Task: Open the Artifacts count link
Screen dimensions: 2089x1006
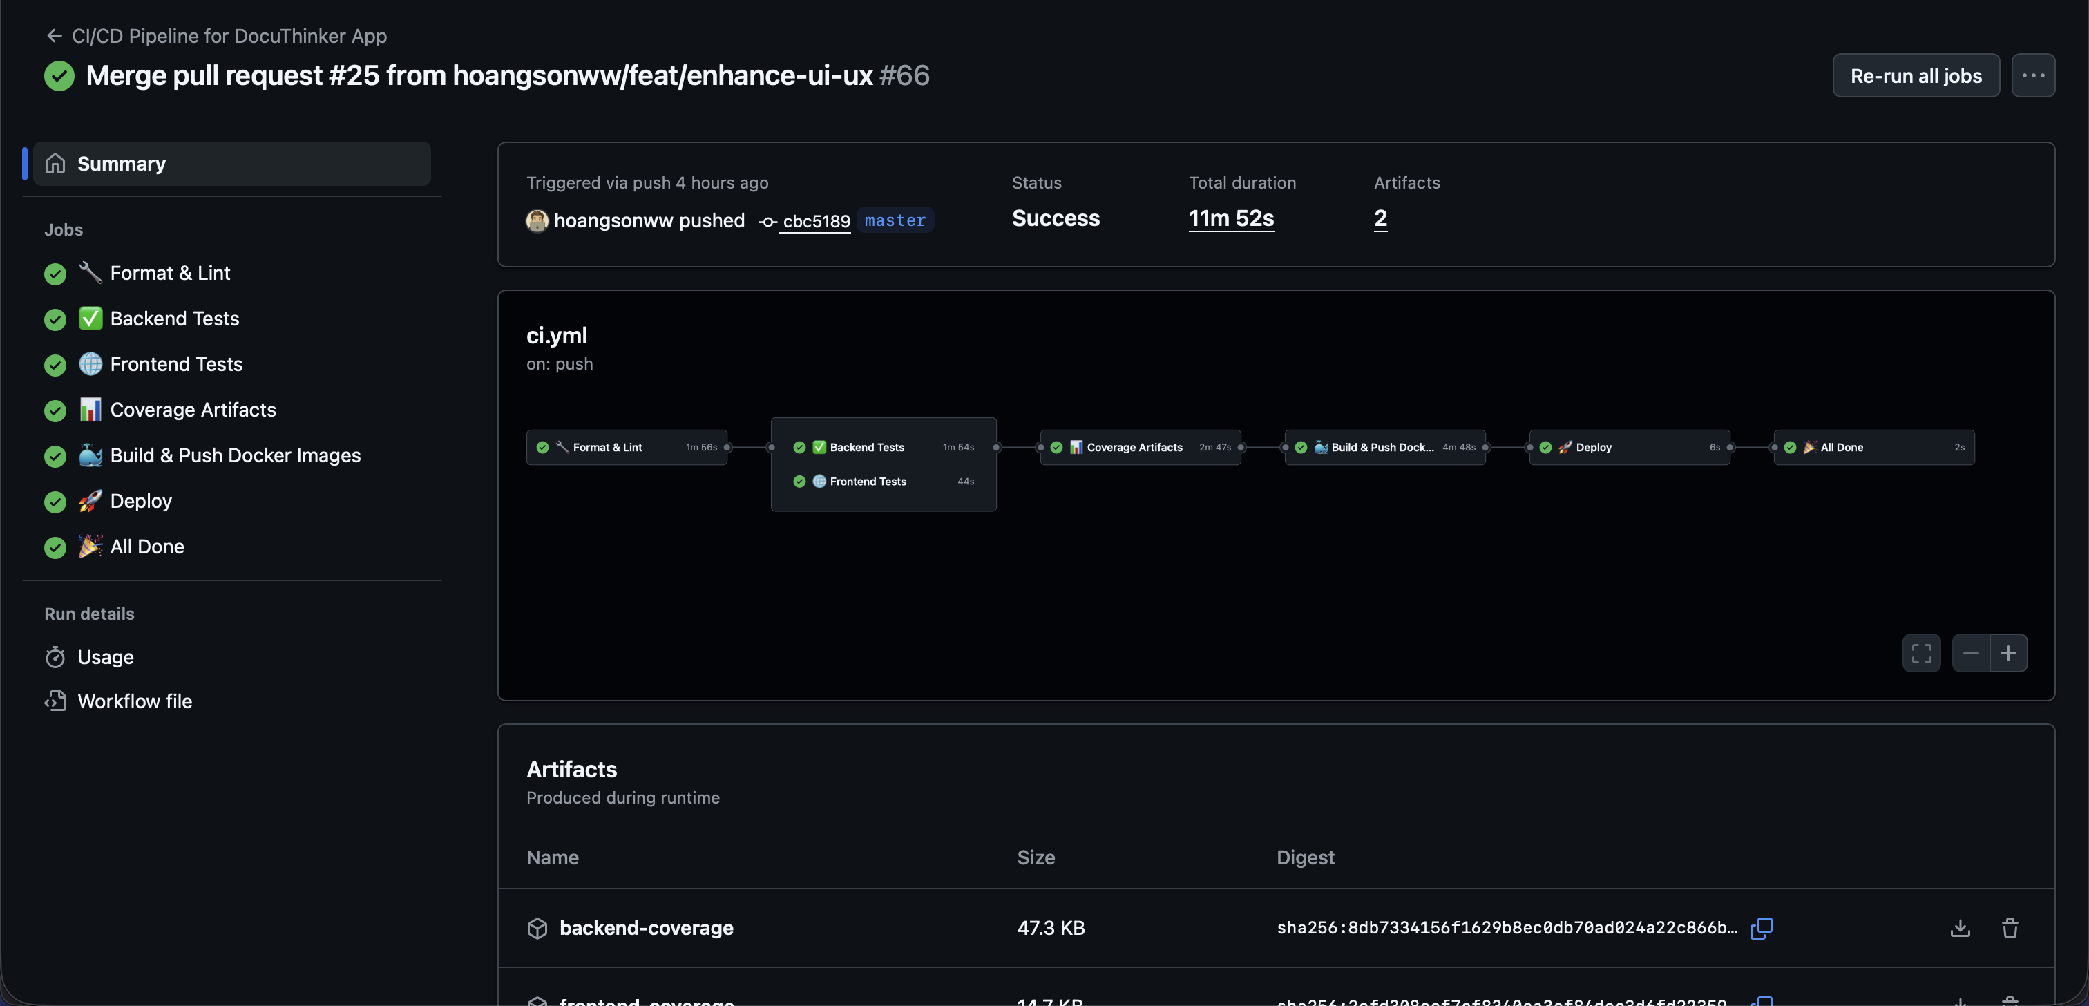Action: tap(1381, 218)
